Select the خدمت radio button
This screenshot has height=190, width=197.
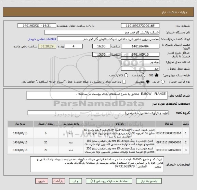click(x=143, y=75)
